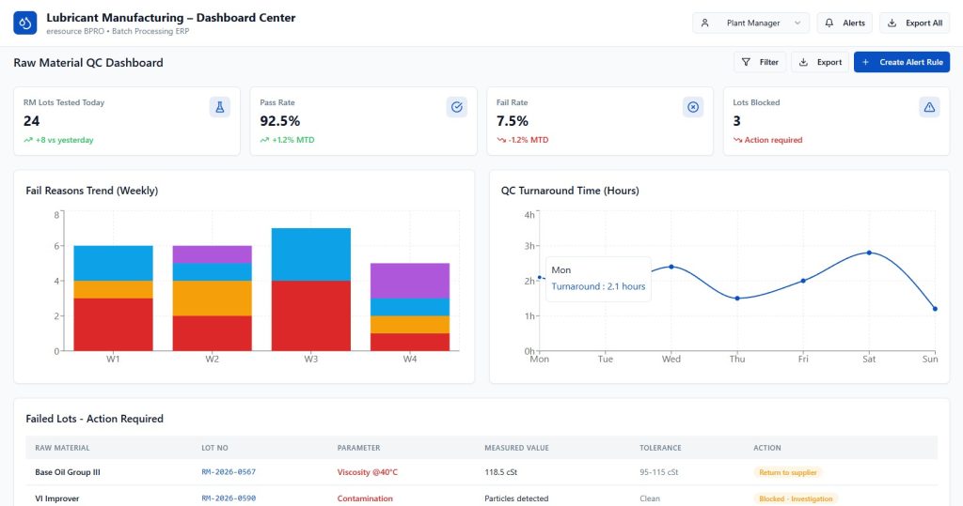
Task: Click the funnel icon in Filter button
Action: (x=747, y=62)
